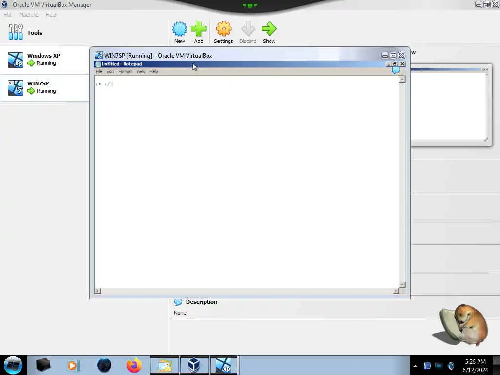This screenshot has width=500, height=375.
Task: Close the Untitled Notepad window
Action: click(x=402, y=64)
